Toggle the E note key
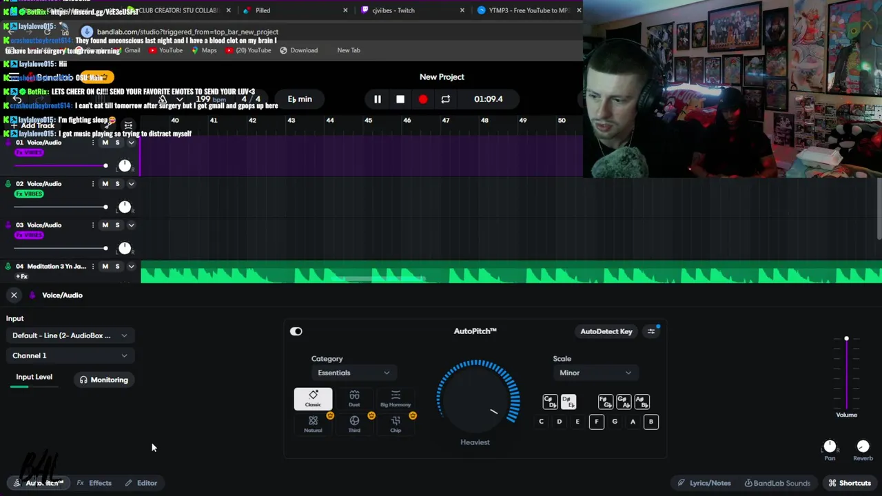Image resolution: width=882 pixels, height=496 pixels. 577,422
